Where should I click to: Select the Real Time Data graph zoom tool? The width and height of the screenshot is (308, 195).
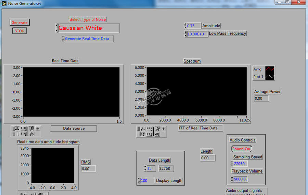[x=32, y=129]
